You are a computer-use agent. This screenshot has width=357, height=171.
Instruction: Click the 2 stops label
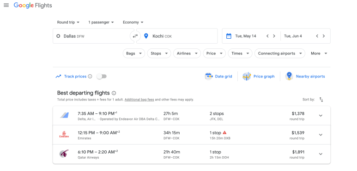coord(217,113)
